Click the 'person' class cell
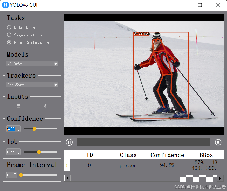227x191 pixels. [128, 165]
